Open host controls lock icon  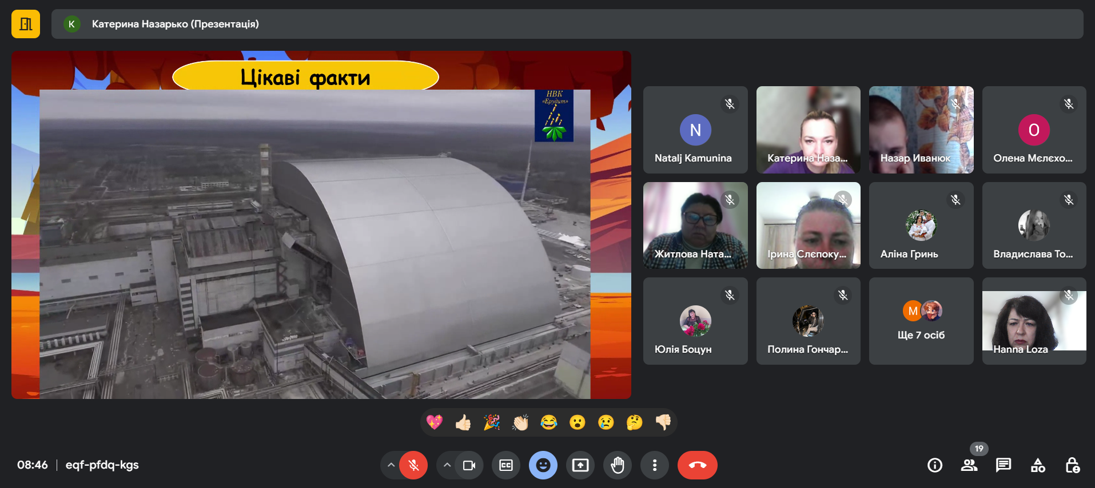(1072, 465)
